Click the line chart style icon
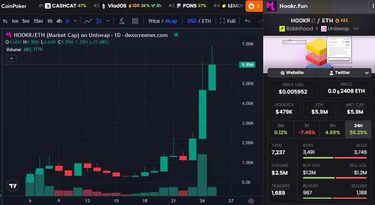This screenshot has width=375, height=205. 88,21
